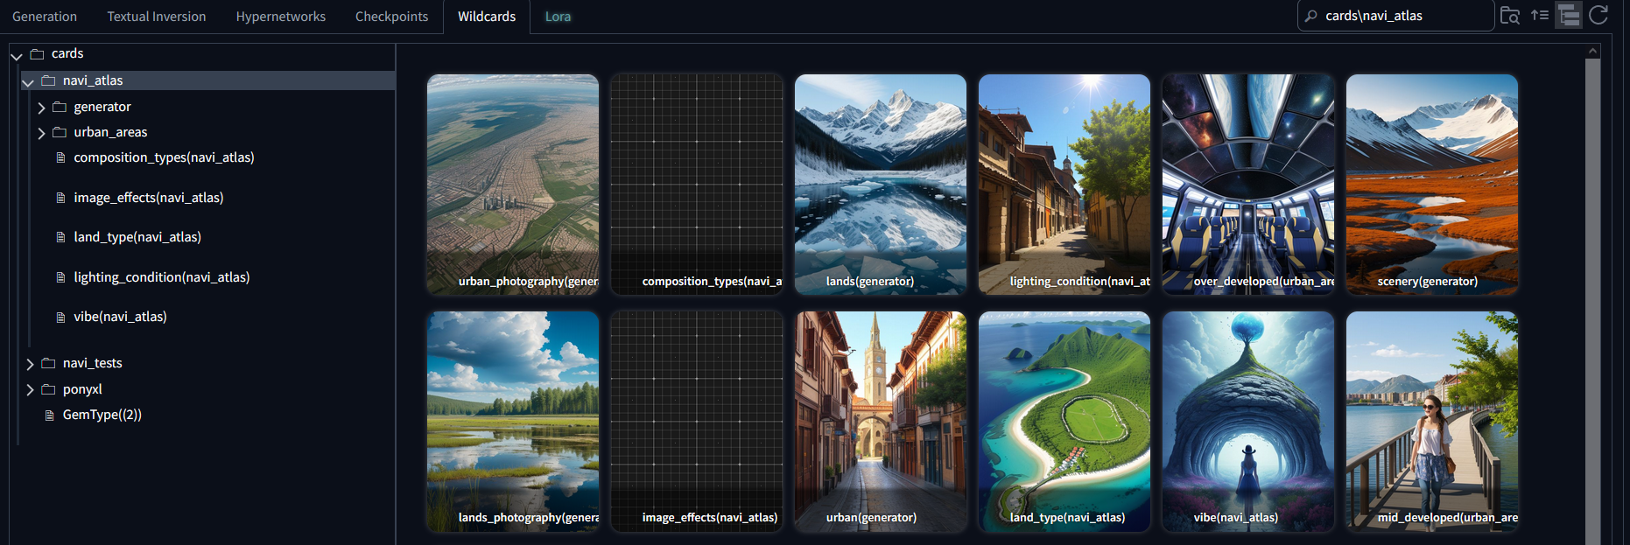The width and height of the screenshot is (1630, 545).
Task: Click the GemType file icon in the tree
Action: (50, 416)
